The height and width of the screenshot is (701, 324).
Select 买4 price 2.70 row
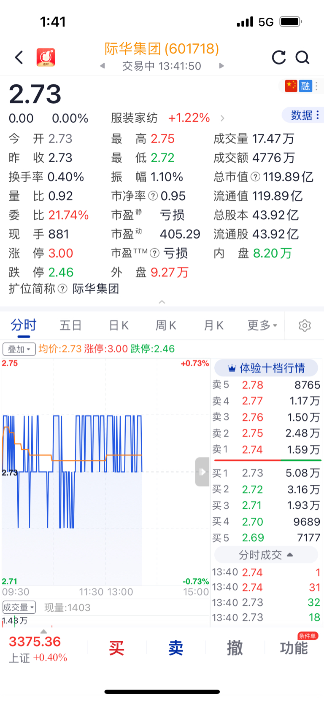pyautogui.click(x=266, y=522)
